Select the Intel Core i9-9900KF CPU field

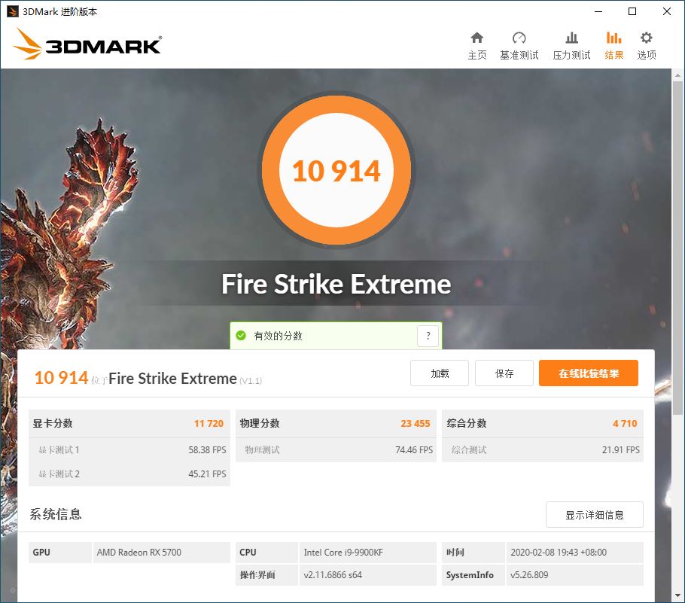368,552
